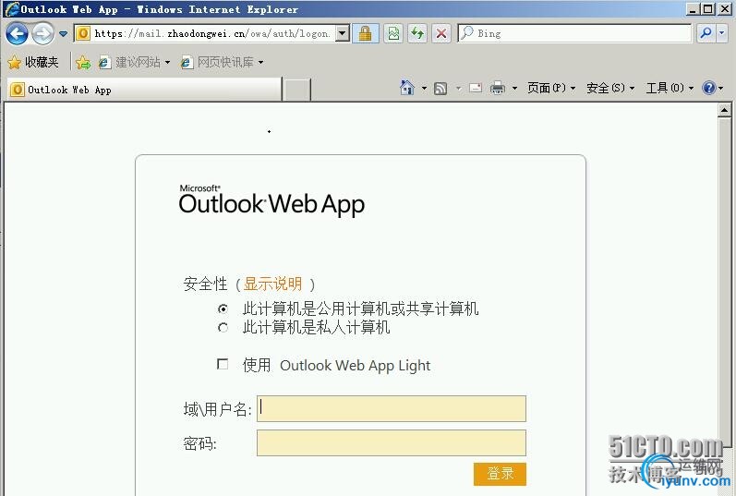Click the browser Forward arrow button
This screenshot has width=736, height=496.
pyautogui.click(x=43, y=34)
